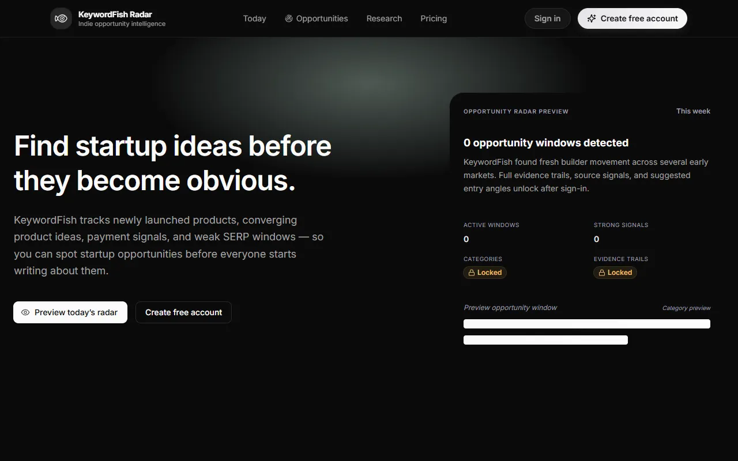Click the This week label
The height and width of the screenshot is (461, 738).
click(x=693, y=111)
